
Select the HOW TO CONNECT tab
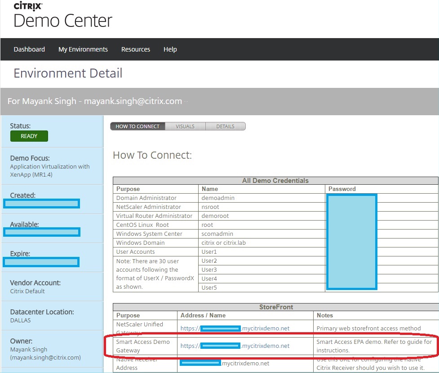pos(137,126)
